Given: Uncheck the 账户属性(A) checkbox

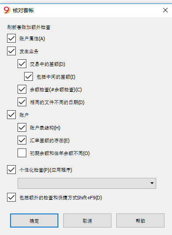Looking at the screenshot, I should tap(11, 38).
